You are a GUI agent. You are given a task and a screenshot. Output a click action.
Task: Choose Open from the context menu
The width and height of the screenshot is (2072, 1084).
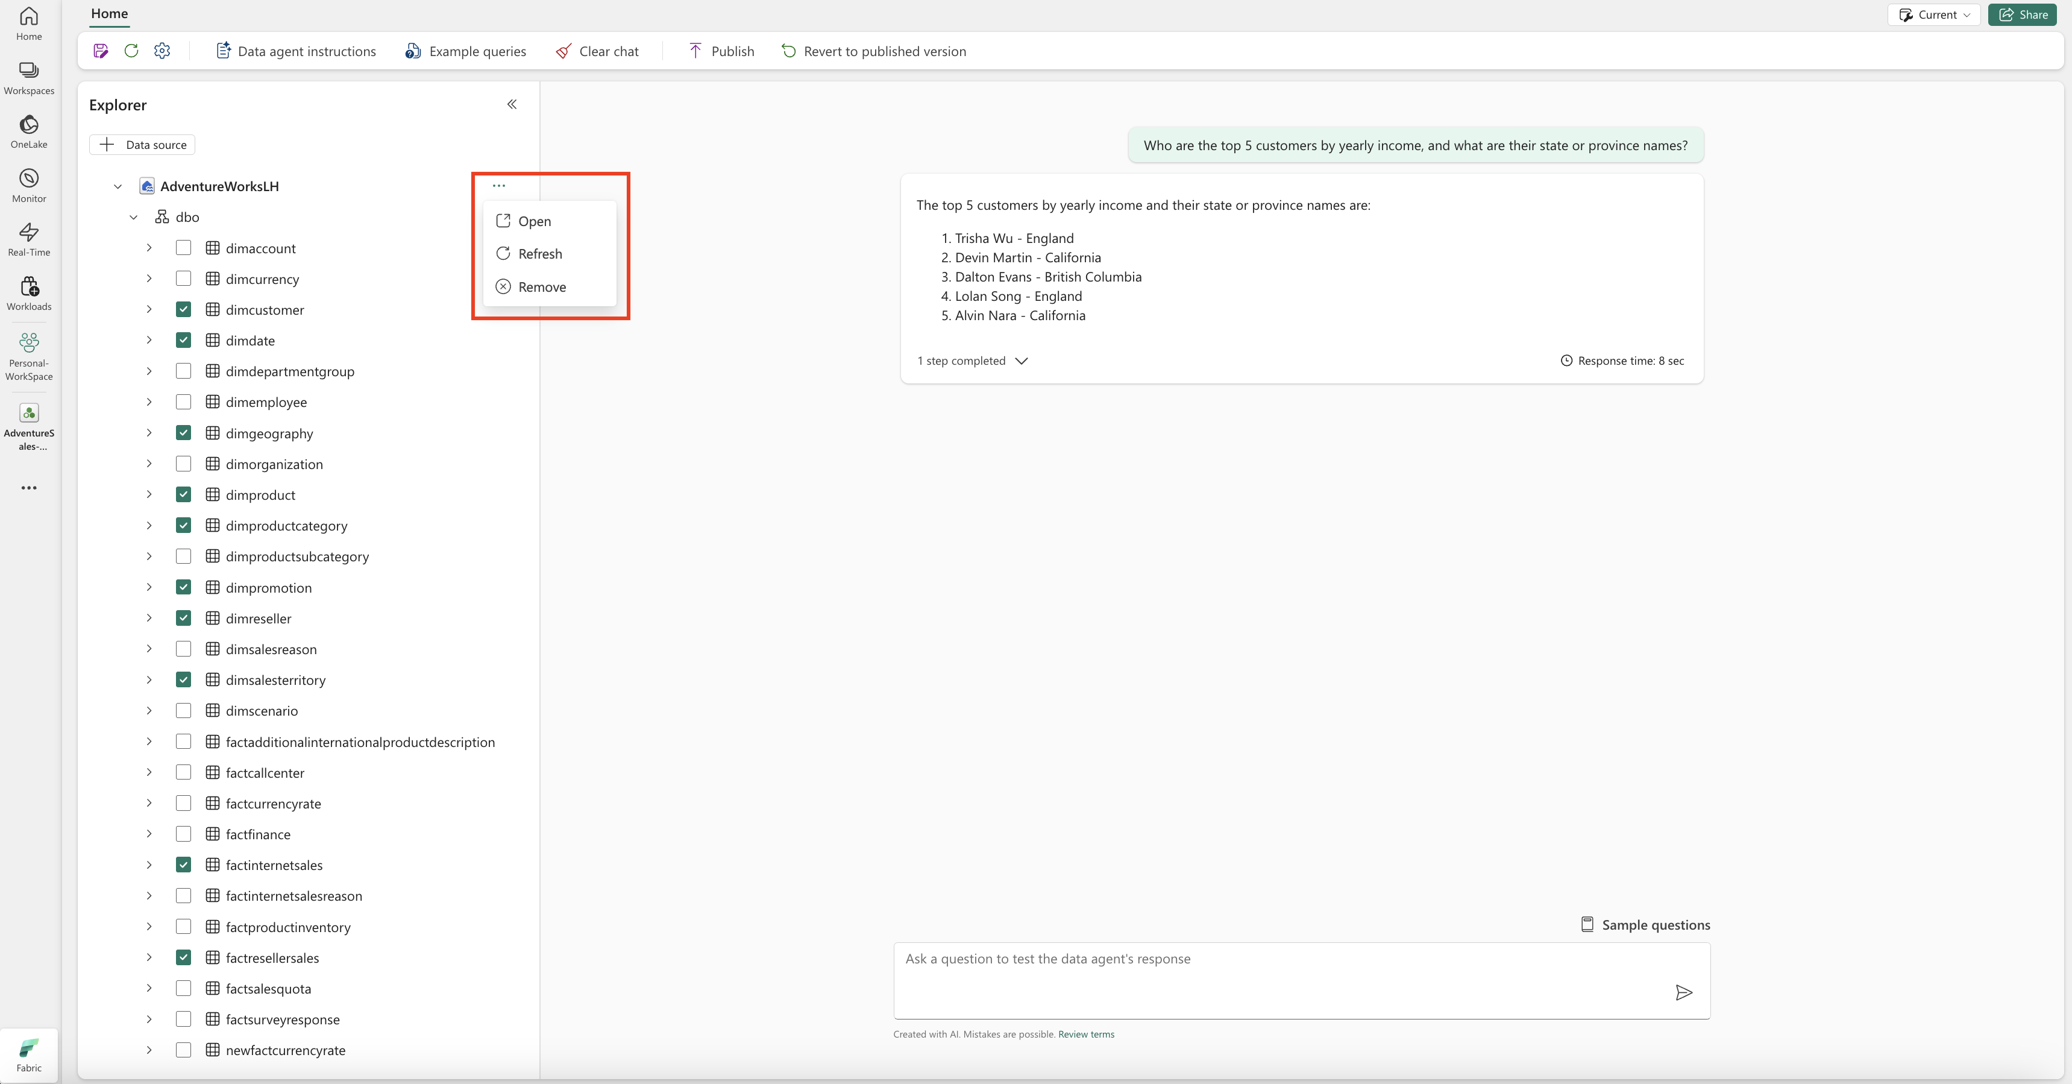click(550, 221)
